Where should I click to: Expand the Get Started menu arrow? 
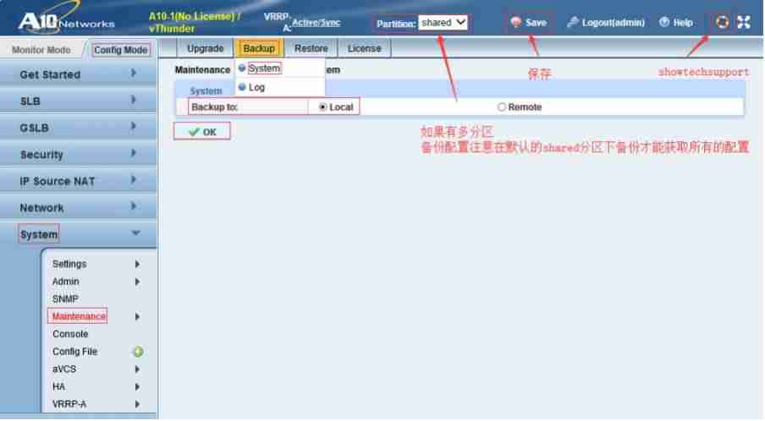coord(133,73)
